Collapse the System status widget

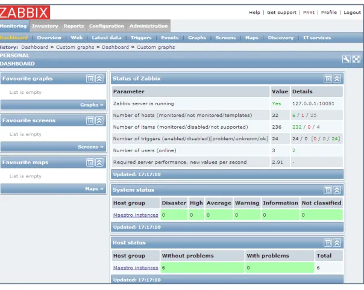tap(337, 190)
